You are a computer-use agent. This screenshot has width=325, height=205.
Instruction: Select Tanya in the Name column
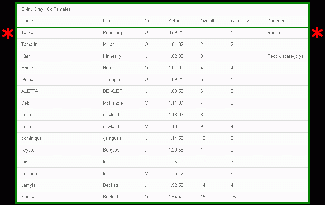(x=27, y=33)
